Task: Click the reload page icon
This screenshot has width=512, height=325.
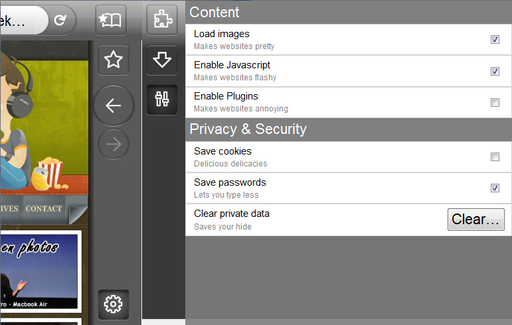Action: click(60, 21)
